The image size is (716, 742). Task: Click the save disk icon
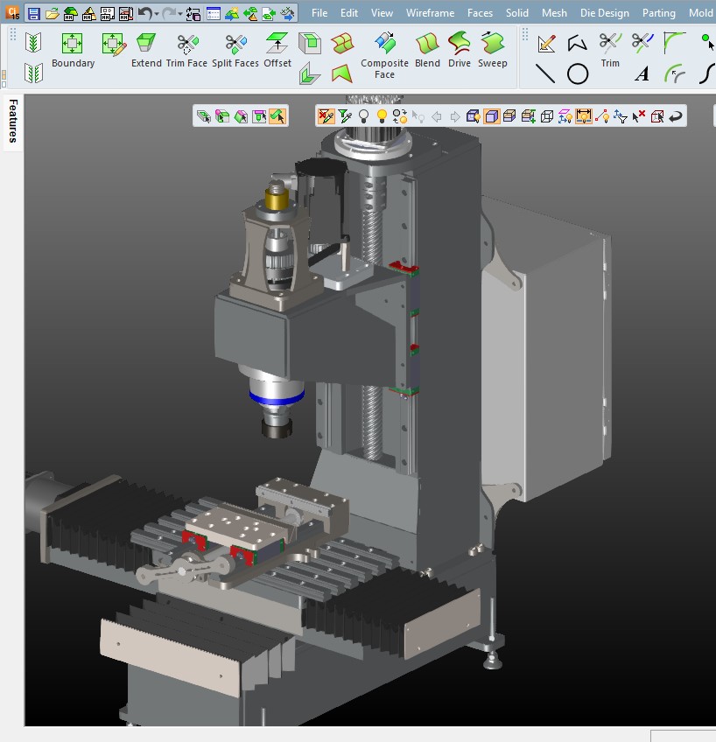tap(33, 14)
